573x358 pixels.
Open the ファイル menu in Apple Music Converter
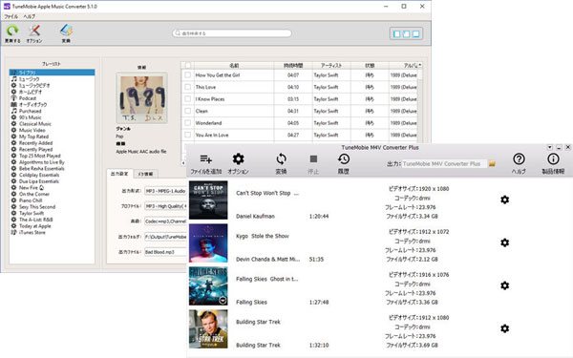tap(11, 16)
